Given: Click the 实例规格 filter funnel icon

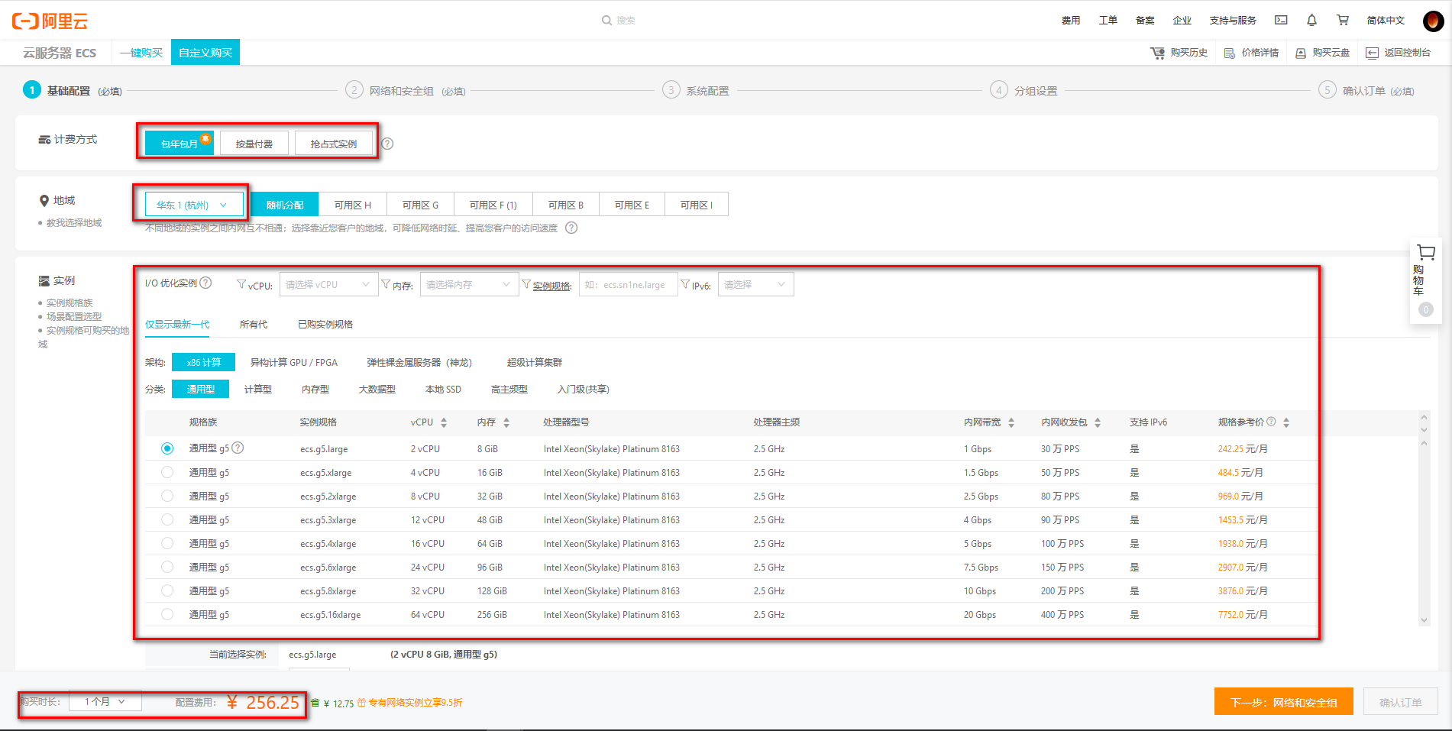Looking at the screenshot, I should [x=526, y=284].
